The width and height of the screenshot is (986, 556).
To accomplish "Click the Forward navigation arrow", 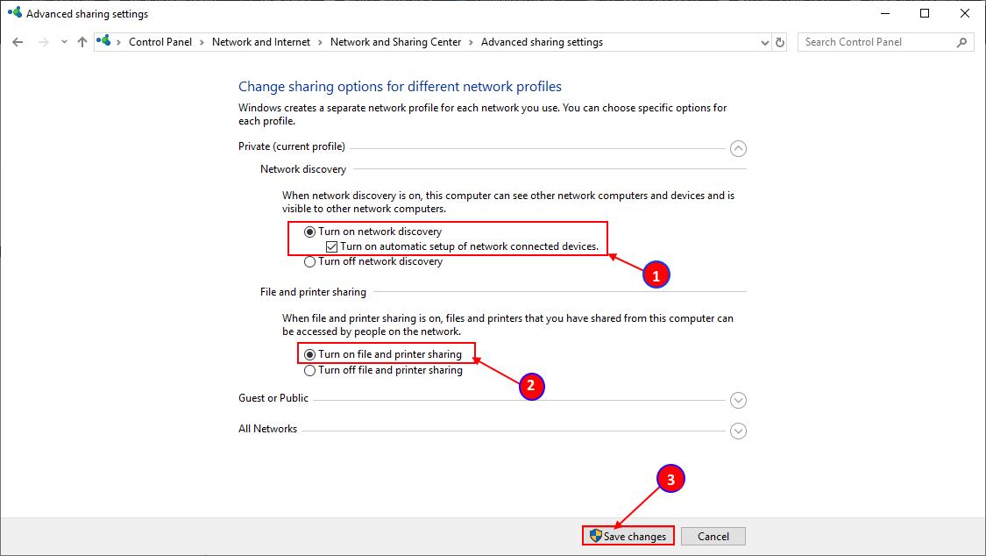I will tap(42, 42).
